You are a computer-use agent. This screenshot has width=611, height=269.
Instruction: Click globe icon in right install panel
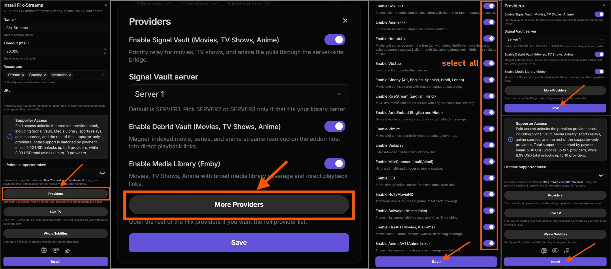tap(544, 251)
